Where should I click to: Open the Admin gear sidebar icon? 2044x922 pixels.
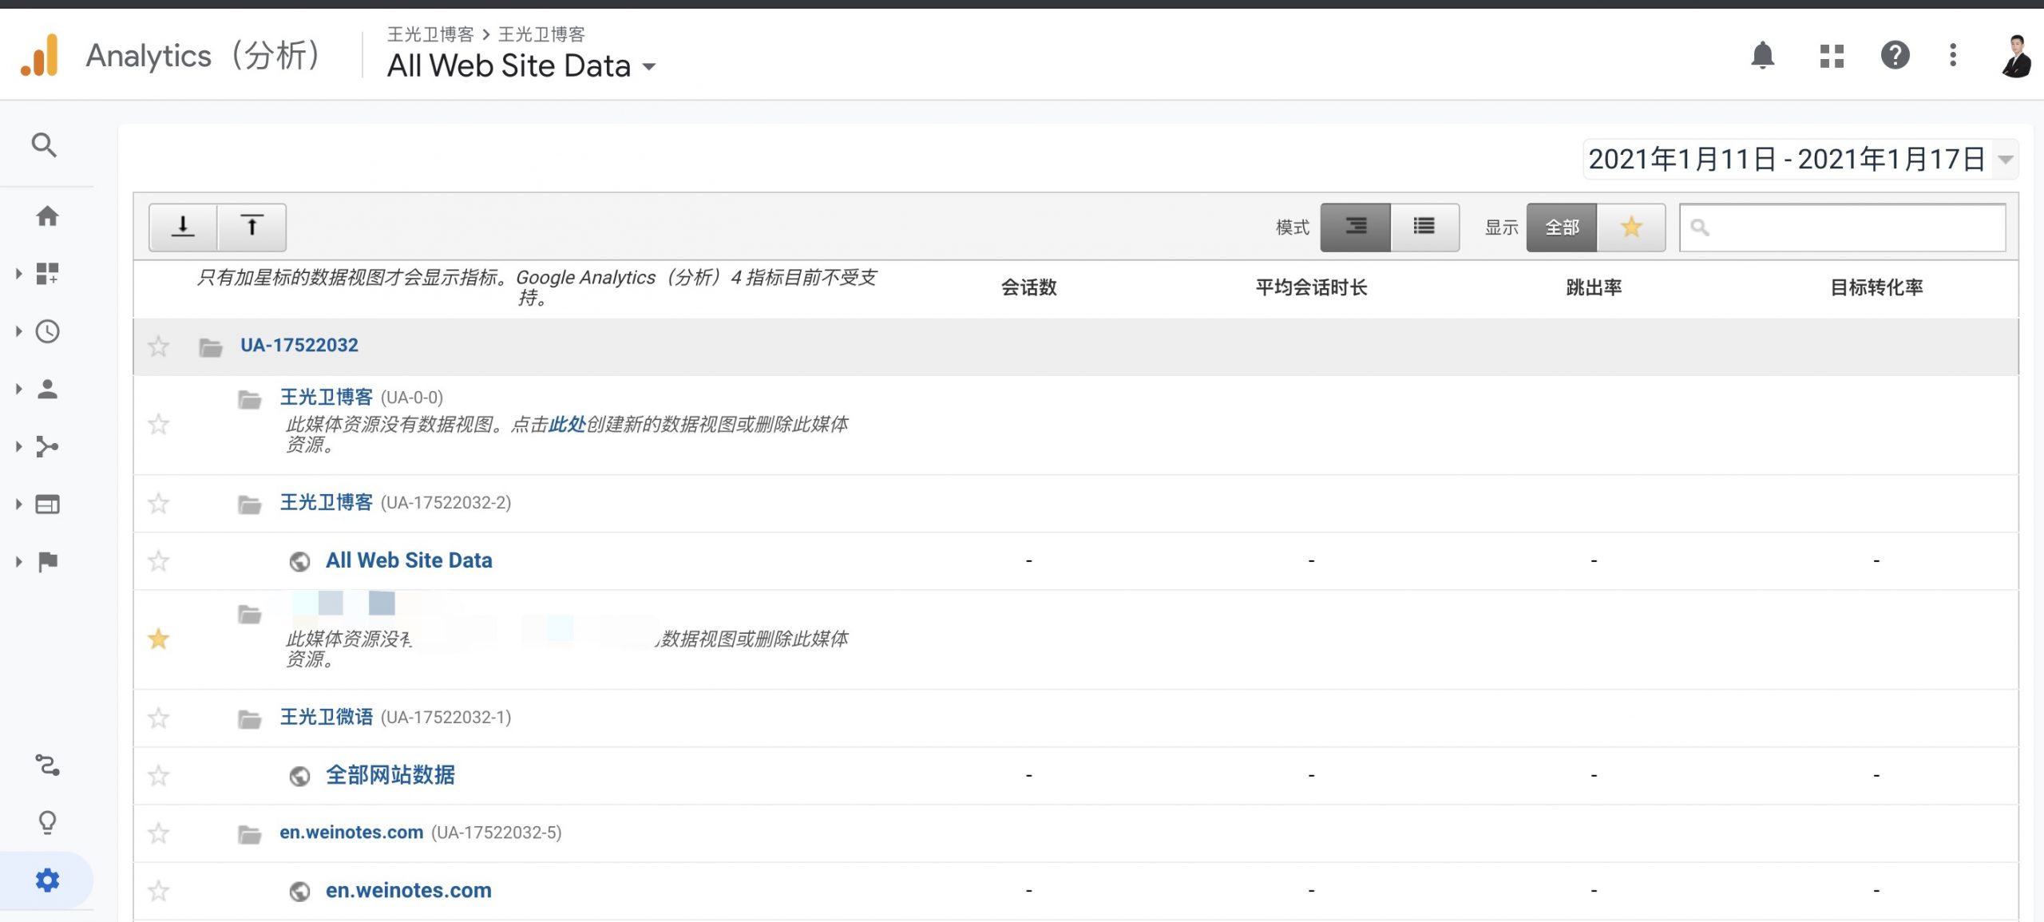(47, 880)
